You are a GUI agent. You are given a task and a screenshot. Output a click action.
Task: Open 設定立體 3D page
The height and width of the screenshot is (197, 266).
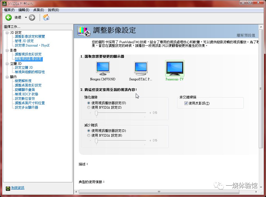coord(24,68)
